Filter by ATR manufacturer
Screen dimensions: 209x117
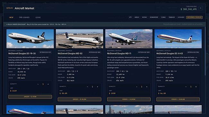pyautogui.click(x=130, y=17)
